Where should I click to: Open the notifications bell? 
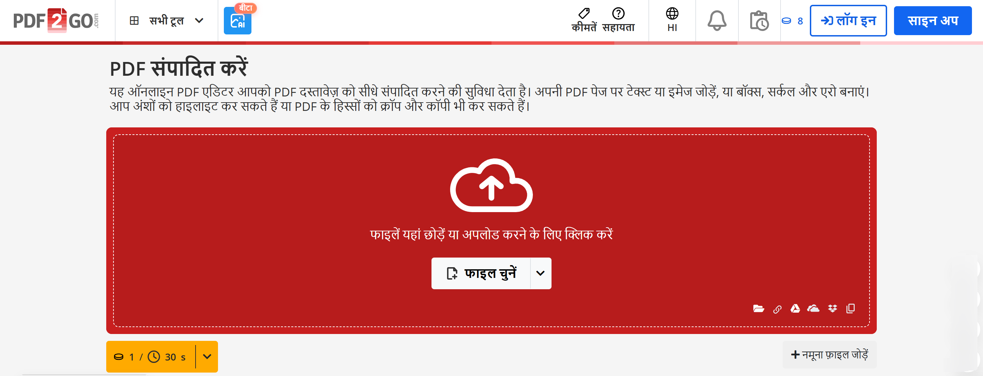coord(717,21)
